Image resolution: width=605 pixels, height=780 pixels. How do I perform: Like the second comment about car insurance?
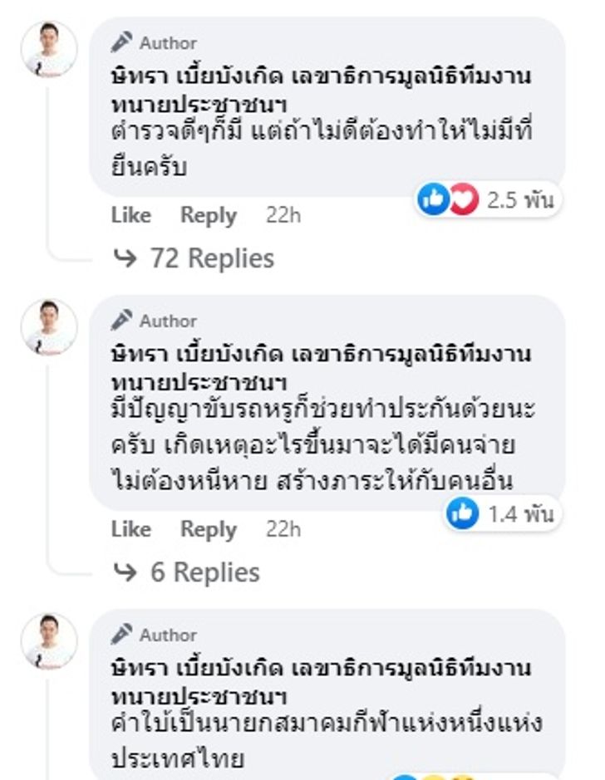point(131,529)
